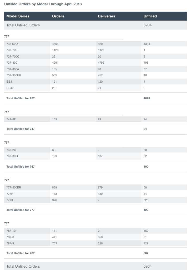The height and width of the screenshot is (270, 191).
Task: Select the 737 MAX row label
Action: (x=12, y=44)
